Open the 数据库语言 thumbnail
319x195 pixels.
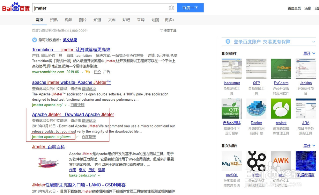coord(306,161)
